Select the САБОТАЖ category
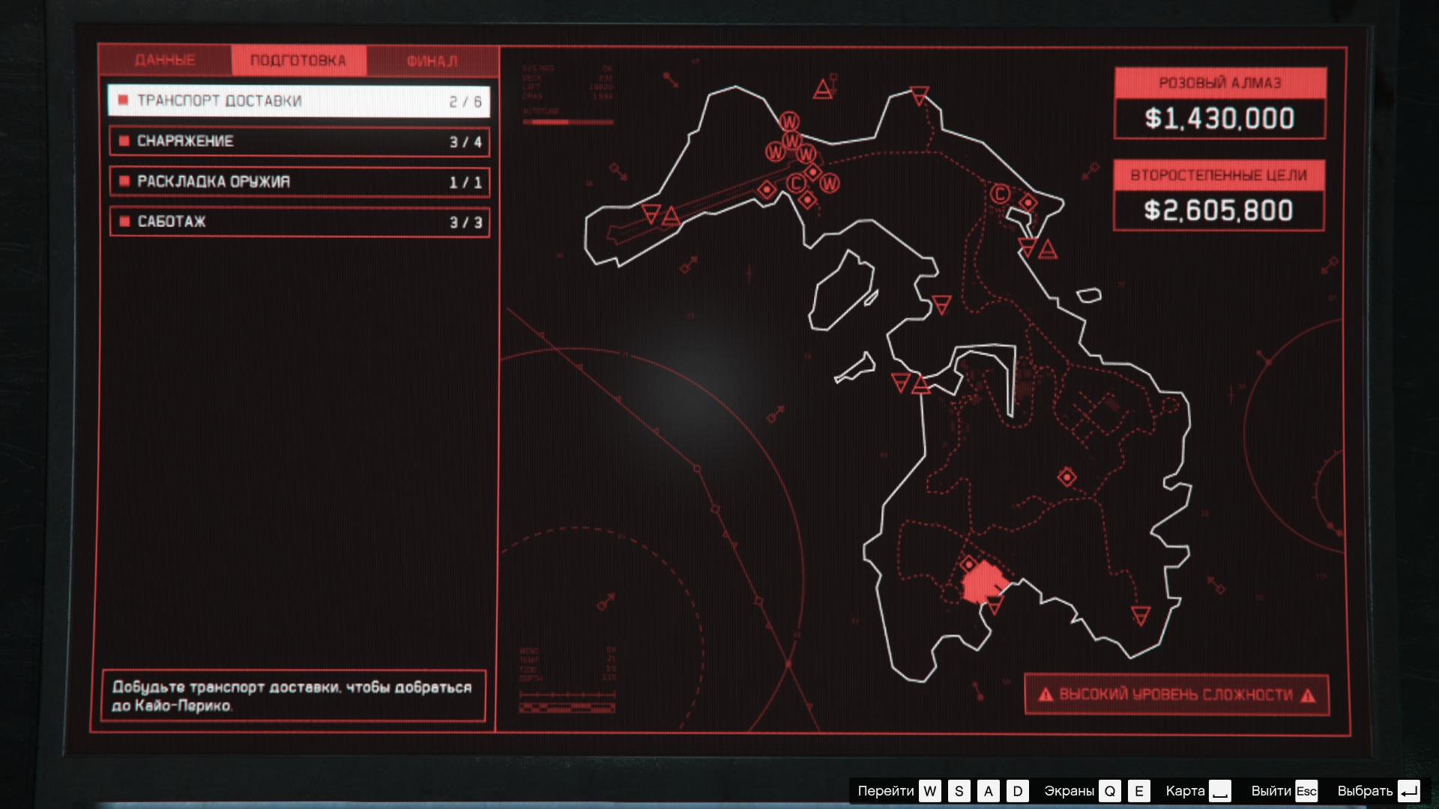The width and height of the screenshot is (1439, 809). 299,222
